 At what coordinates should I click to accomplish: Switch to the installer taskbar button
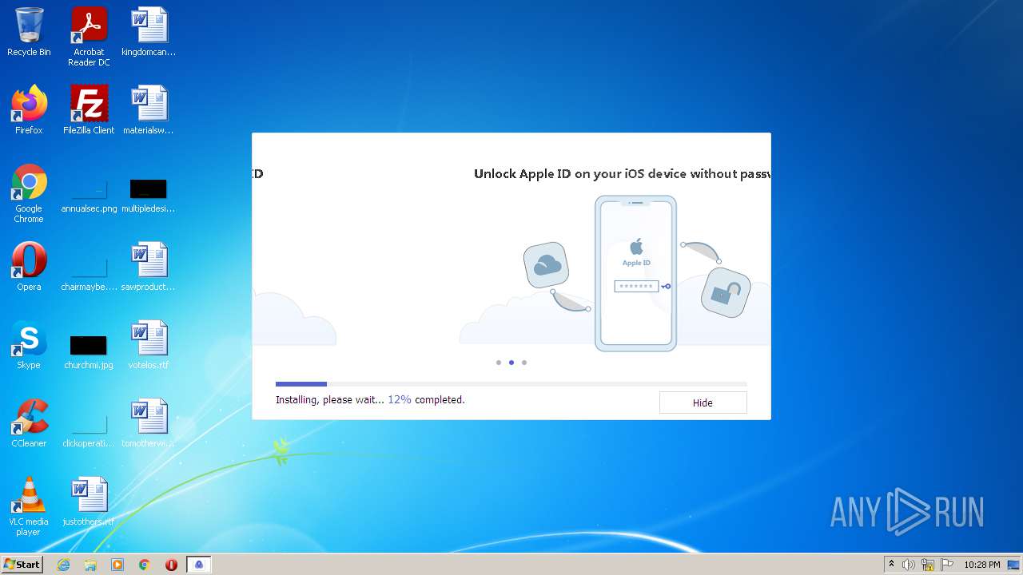pyautogui.click(x=199, y=565)
